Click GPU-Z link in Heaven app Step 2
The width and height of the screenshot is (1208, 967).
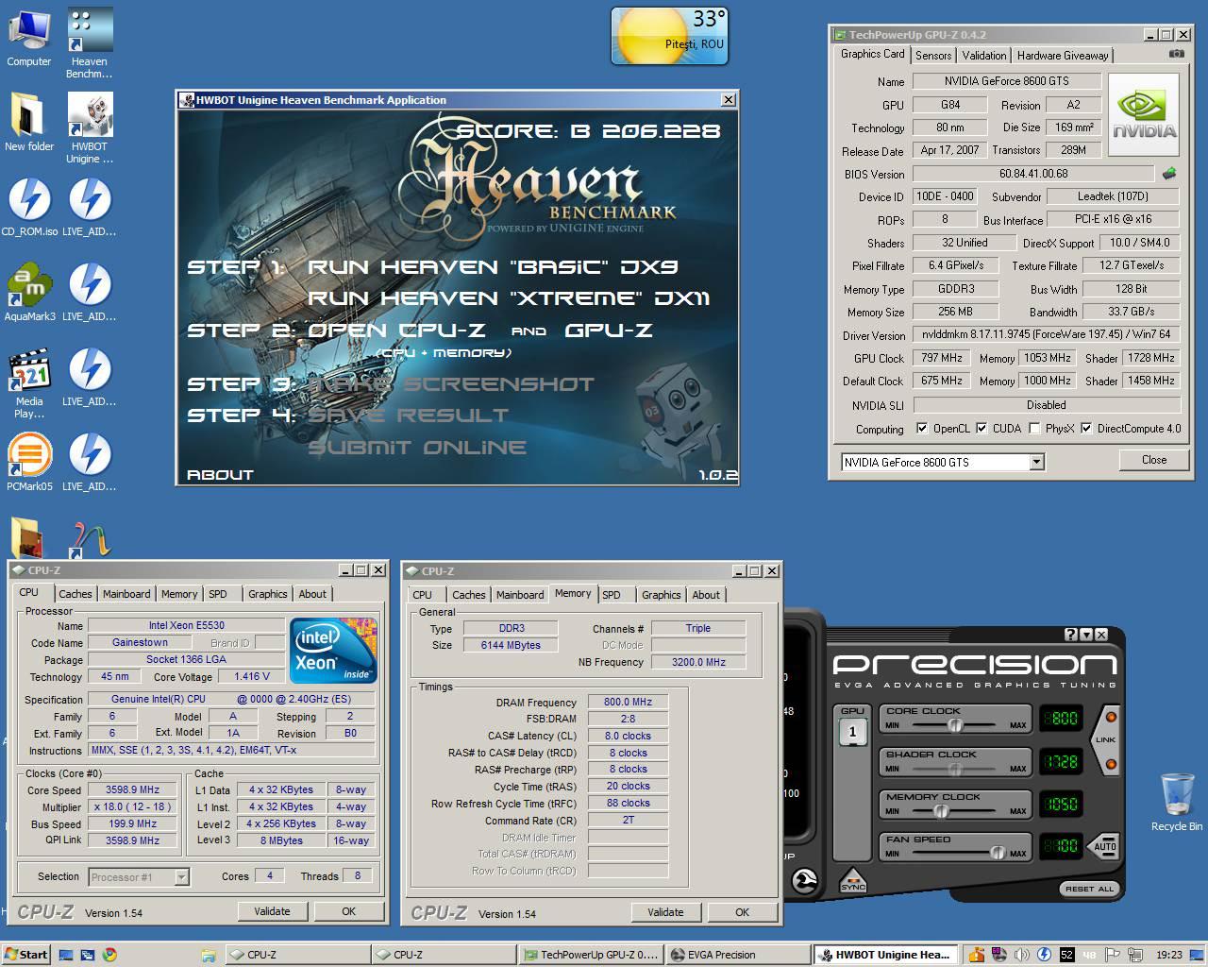pos(609,331)
